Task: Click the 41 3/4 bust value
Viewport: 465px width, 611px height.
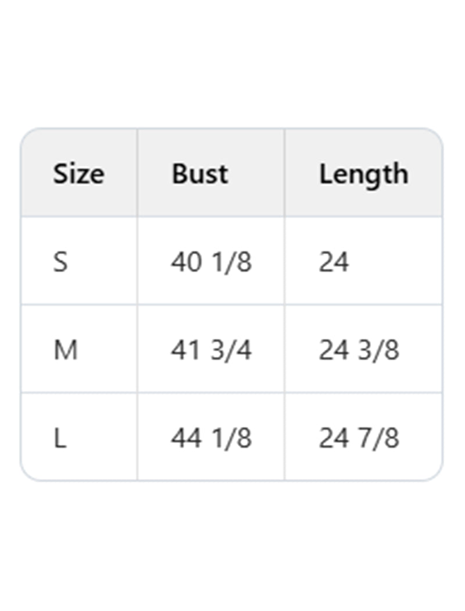Action: (x=211, y=350)
